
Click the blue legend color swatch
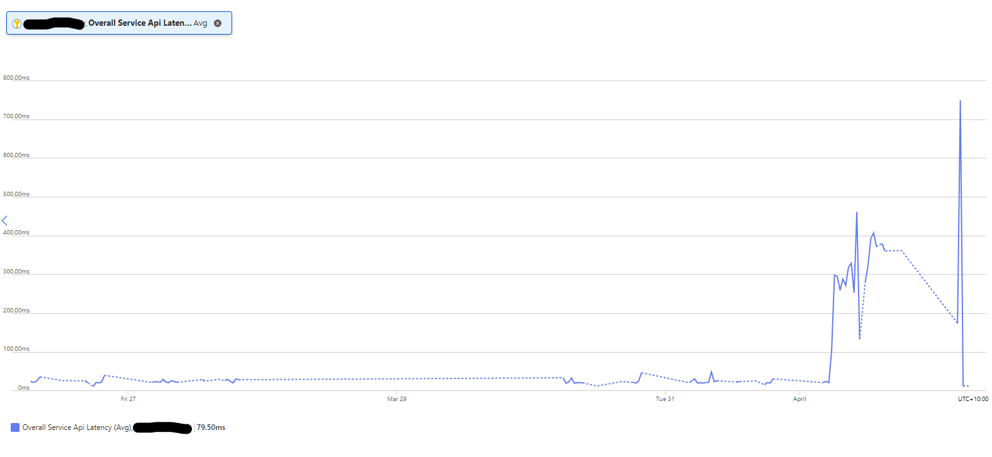coord(15,427)
